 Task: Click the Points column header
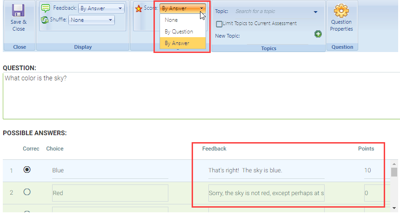(x=366, y=149)
